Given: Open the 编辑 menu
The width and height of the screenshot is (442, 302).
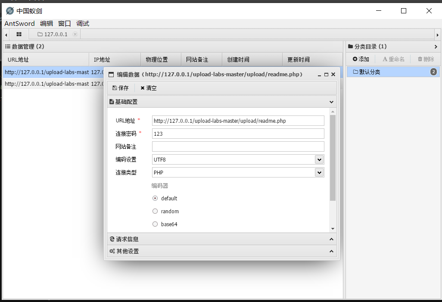Looking at the screenshot, I should tap(47, 23).
